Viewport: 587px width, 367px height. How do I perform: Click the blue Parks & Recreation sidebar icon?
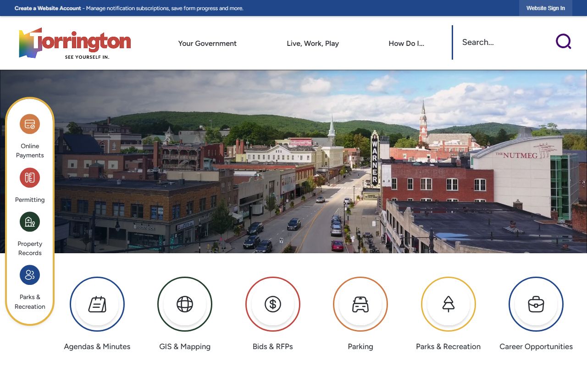pyautogui.click(x=30, y=275)
